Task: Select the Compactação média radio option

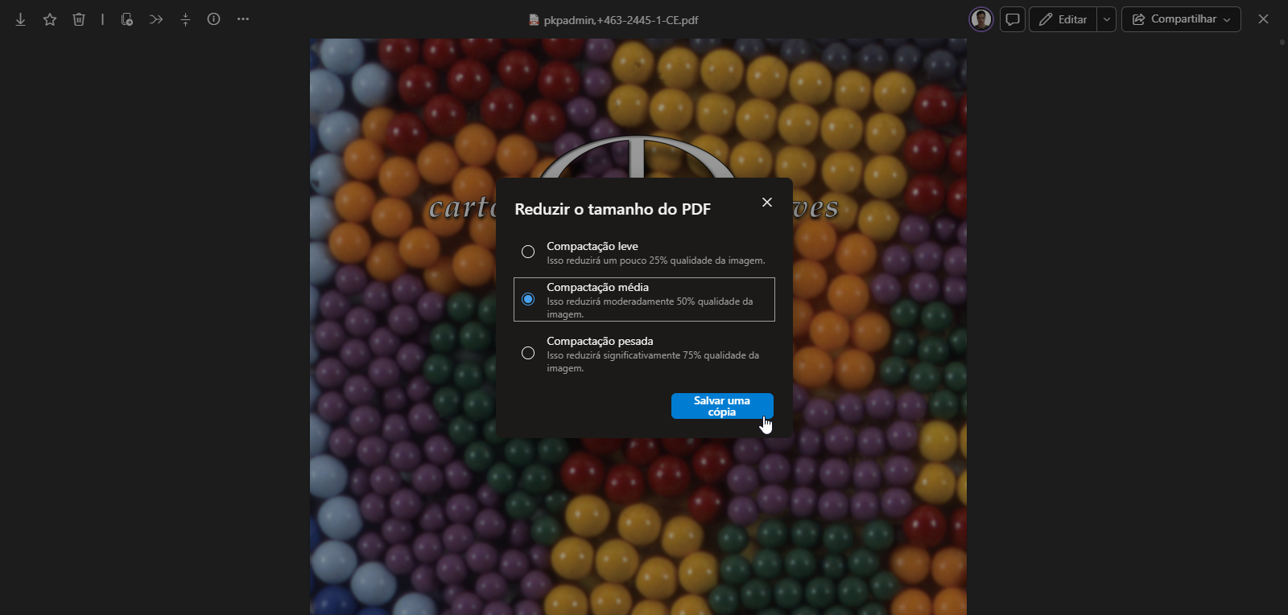Action: point(528,299)
